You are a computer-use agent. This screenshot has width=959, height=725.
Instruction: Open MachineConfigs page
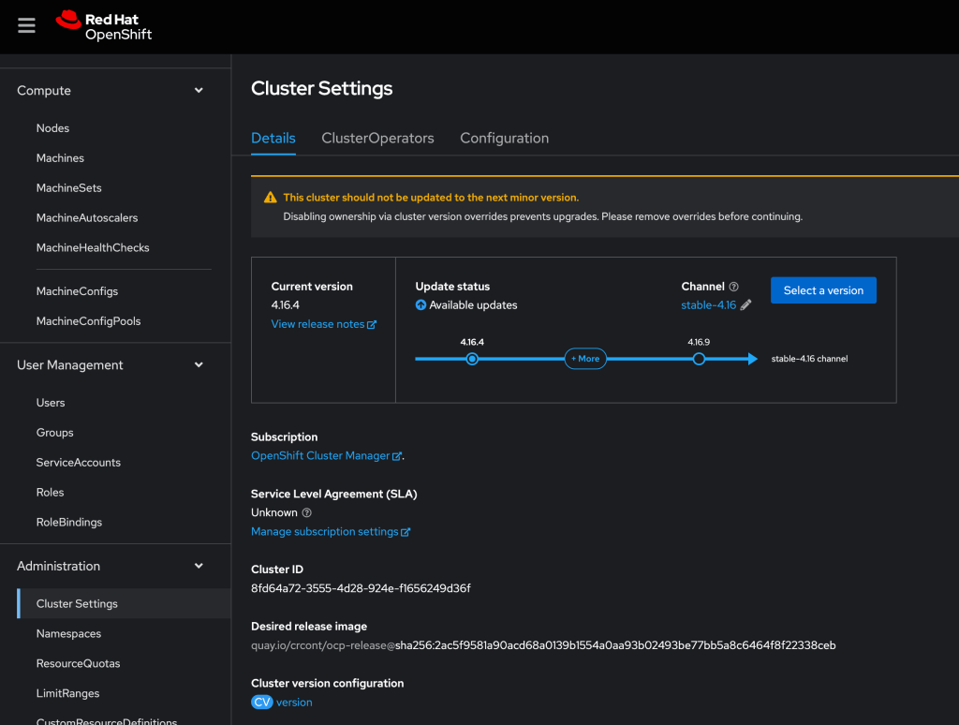pos(77,291)
